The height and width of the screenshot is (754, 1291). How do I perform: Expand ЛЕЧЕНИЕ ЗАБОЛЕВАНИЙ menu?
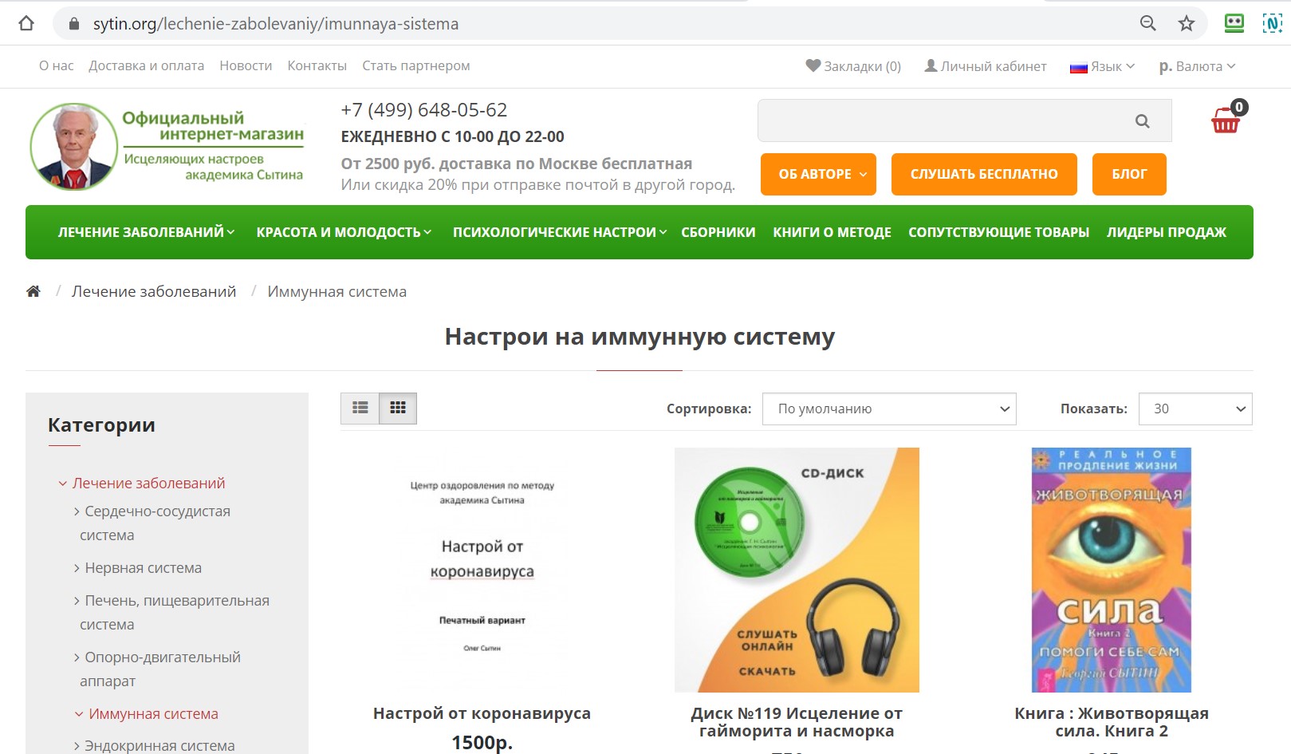click(146, 232)
